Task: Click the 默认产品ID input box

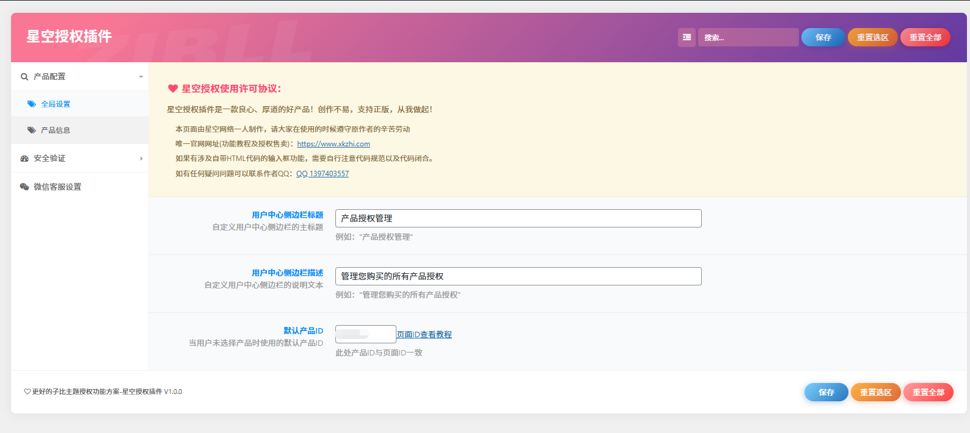Action: tap(365, 334)
